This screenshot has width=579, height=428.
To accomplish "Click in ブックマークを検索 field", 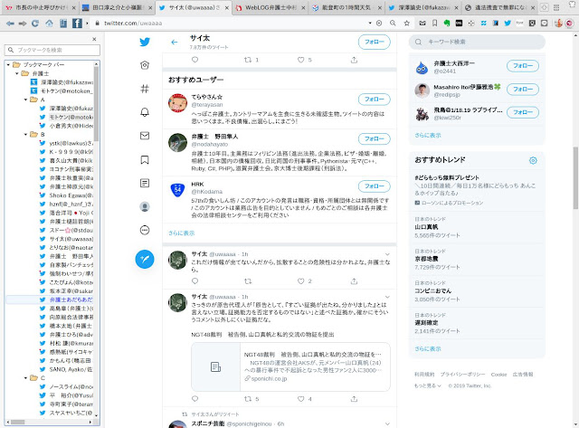I will tap(52, 50).
